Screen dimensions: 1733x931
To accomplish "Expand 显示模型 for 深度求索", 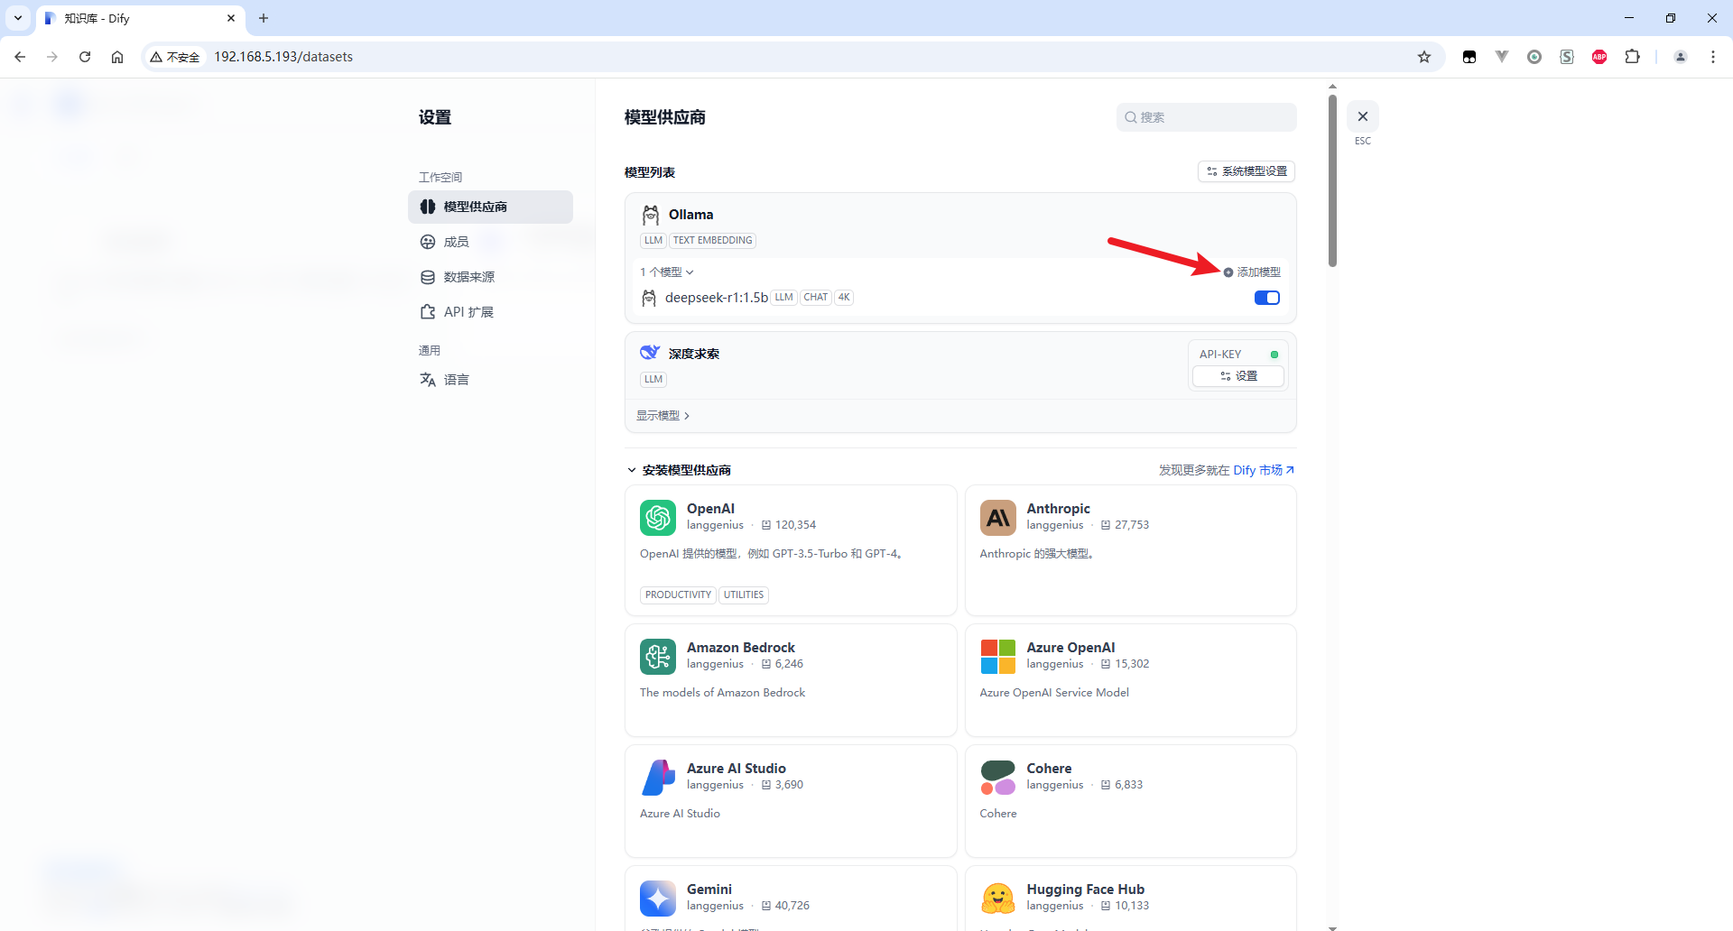I will (663, 416).
